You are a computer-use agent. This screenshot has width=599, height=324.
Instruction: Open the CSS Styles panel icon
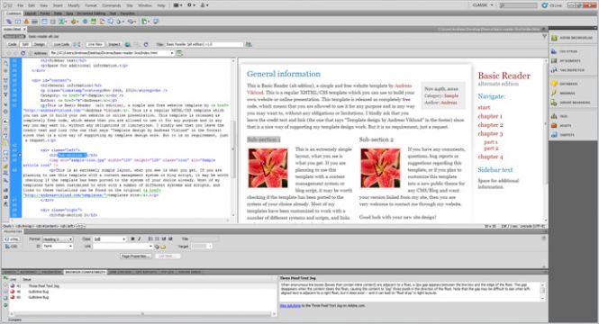554,51
